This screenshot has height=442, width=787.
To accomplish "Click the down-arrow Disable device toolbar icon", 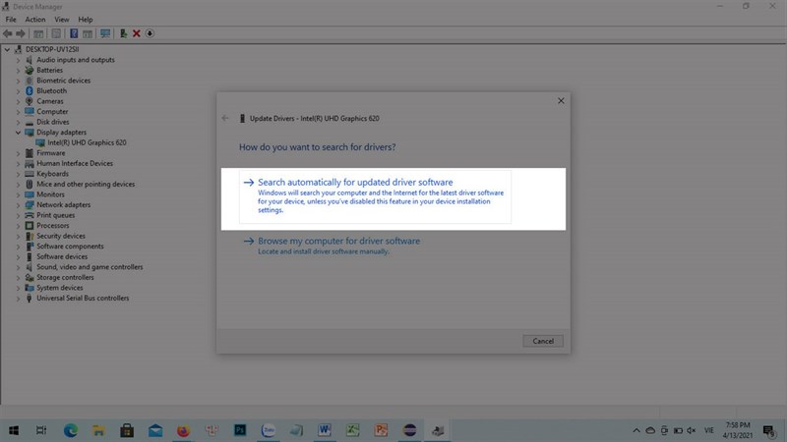I will tap(150, 33).
